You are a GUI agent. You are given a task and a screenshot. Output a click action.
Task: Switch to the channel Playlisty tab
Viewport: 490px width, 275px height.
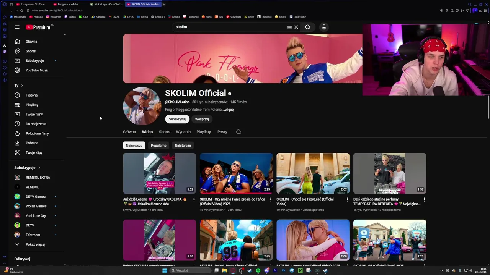click(x=204, y=132)
